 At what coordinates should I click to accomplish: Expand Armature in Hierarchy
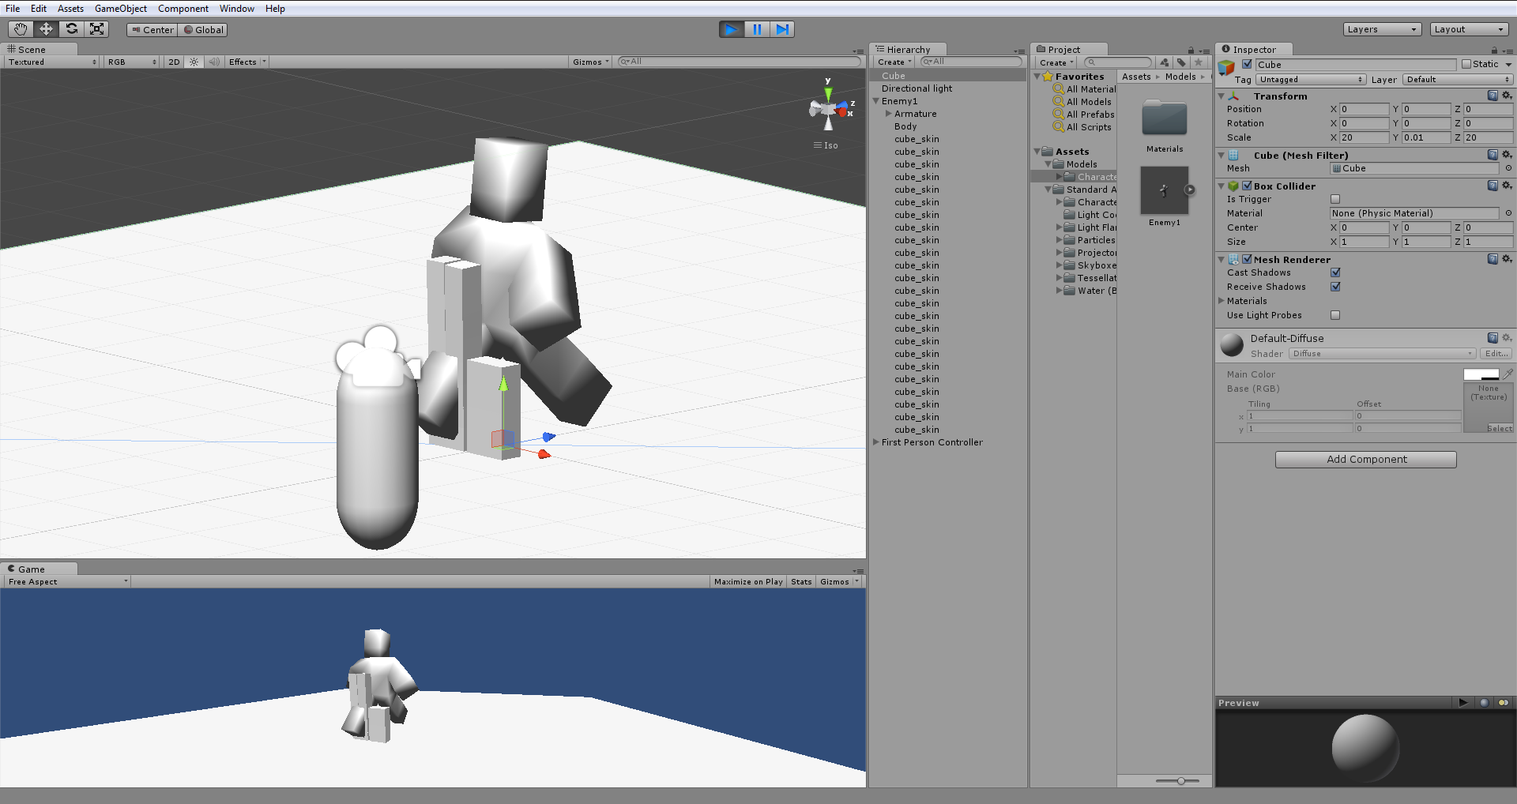[x=888, y=114]
